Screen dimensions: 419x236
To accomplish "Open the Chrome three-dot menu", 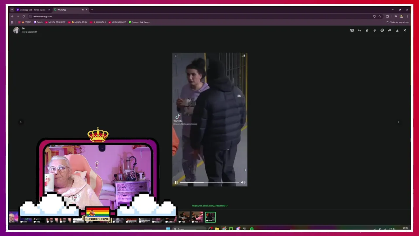I will click(x=407, y=16).
